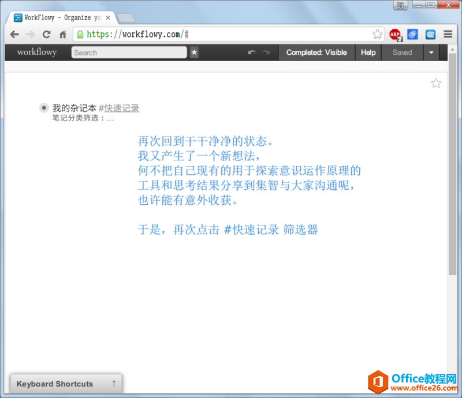The width and height of the screenshot is (462, 398).
Task: Open the Chrome hamburger menu
Action: point(448,34)
